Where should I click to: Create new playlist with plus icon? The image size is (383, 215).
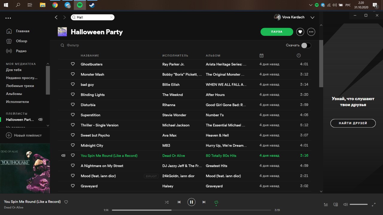[9, 135]
